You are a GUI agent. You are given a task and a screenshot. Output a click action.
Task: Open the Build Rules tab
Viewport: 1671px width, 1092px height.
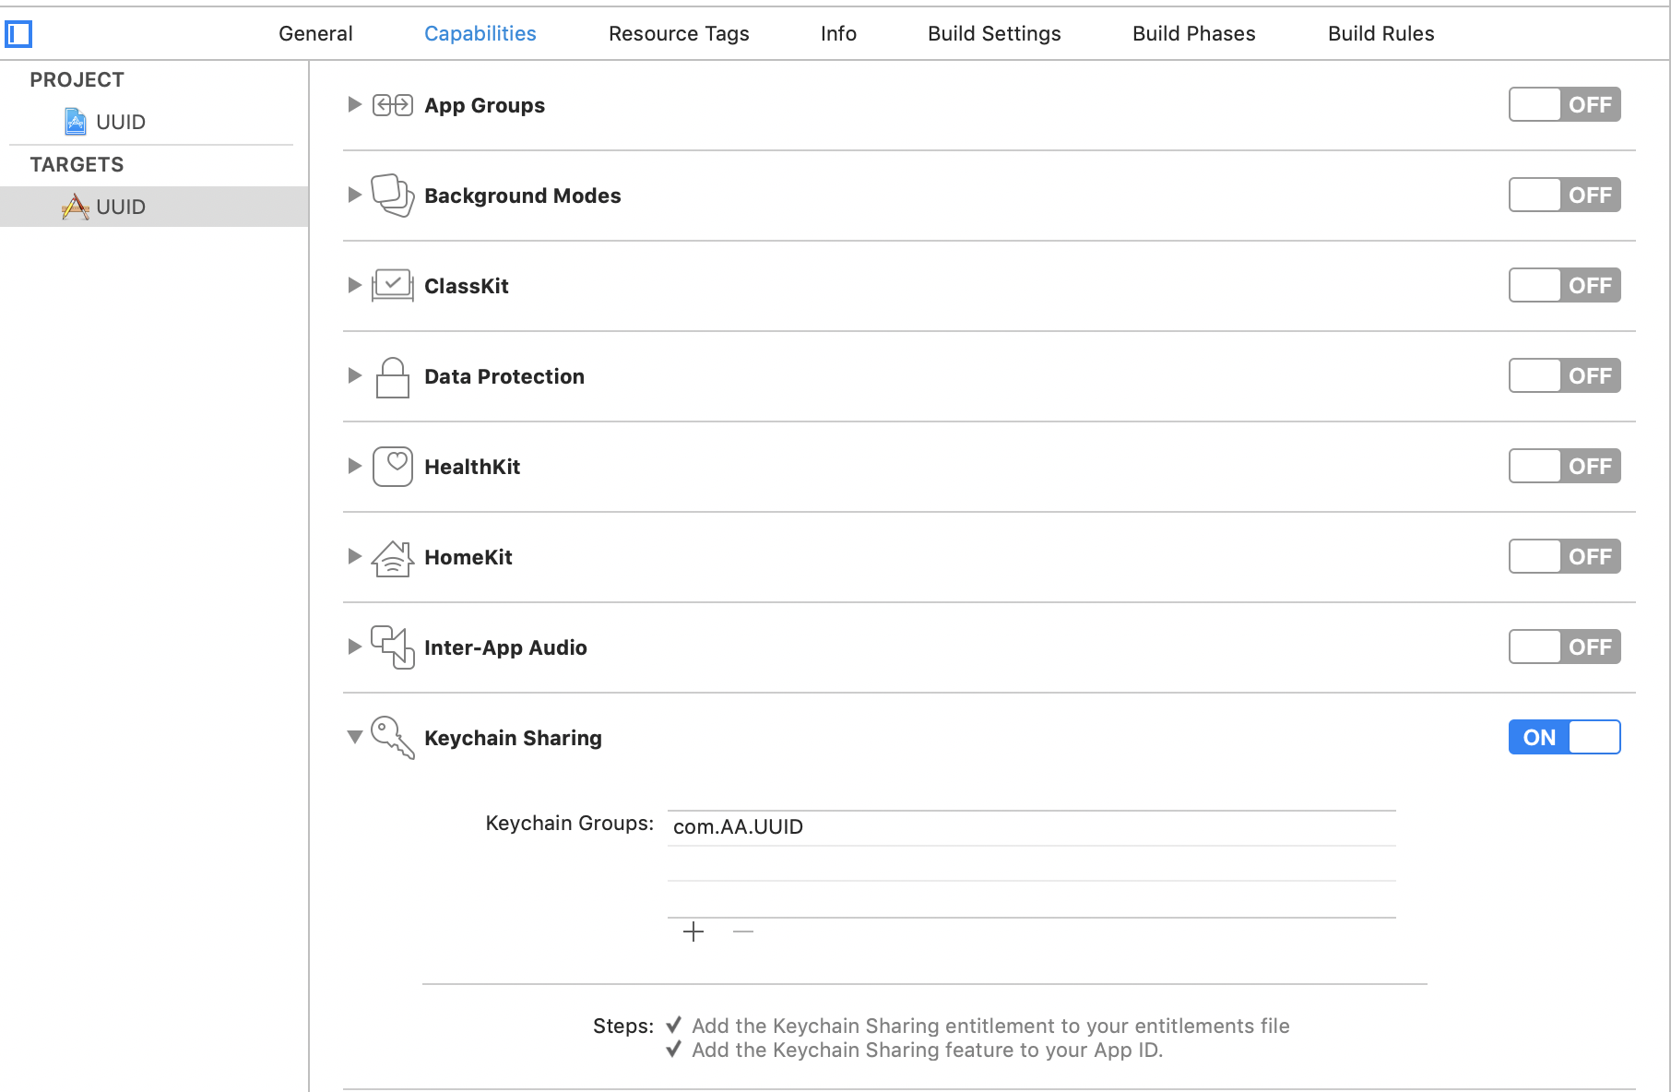(x=1381, y=33)
